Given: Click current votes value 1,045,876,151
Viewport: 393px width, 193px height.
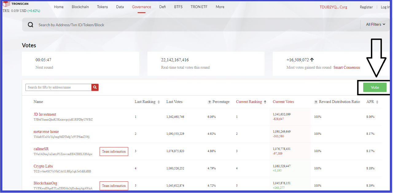Looking at the screenshot, I should [282, 183].
